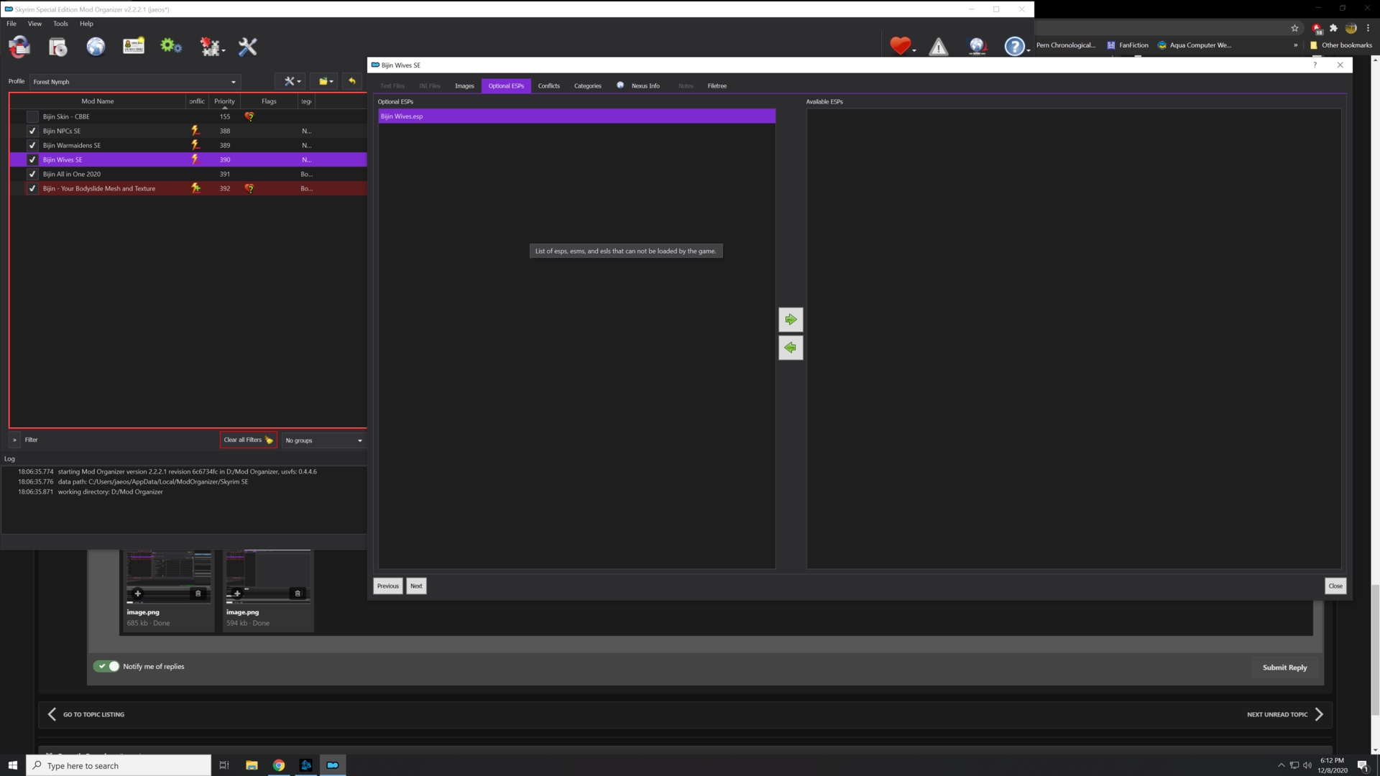Enable the Bijin Skin - CBBE mod checkbox

[x=32, y=116]
